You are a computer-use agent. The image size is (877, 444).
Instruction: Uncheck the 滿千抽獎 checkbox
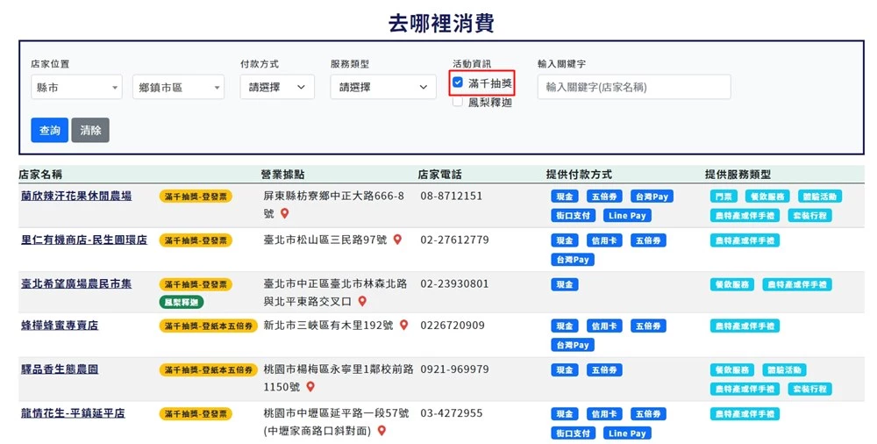pyautogui.click(x=458, y=82)
